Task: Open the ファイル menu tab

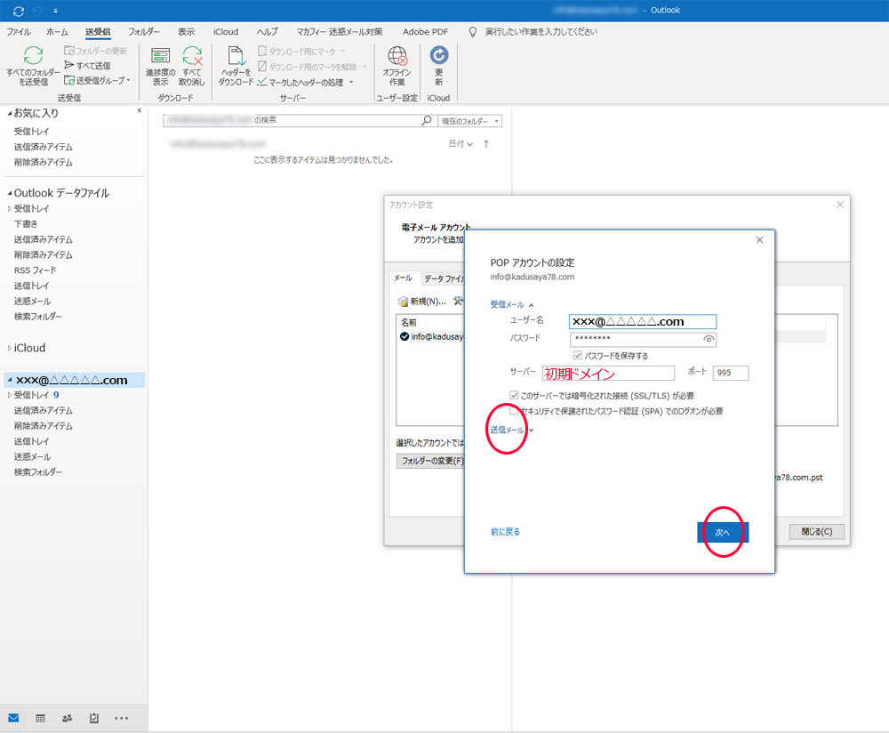Action: tap(19, 32)
